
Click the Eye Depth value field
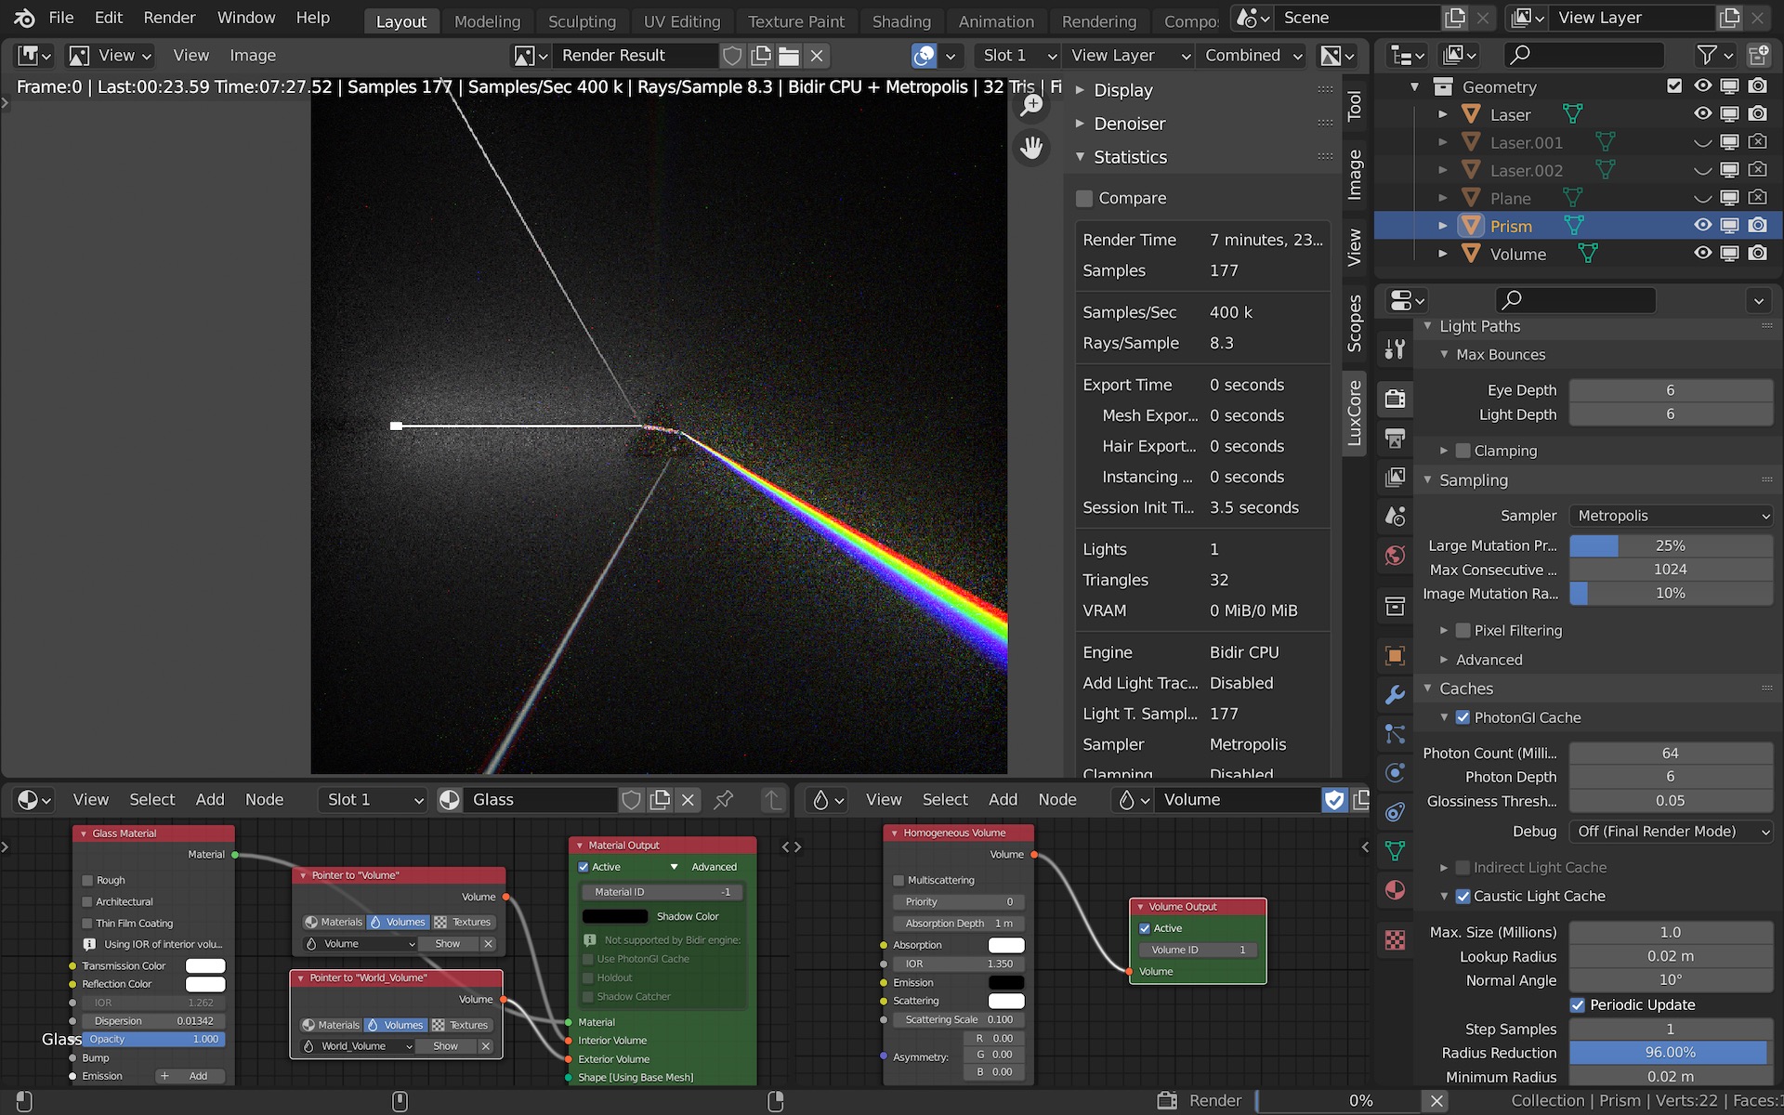pos(1670,390)
